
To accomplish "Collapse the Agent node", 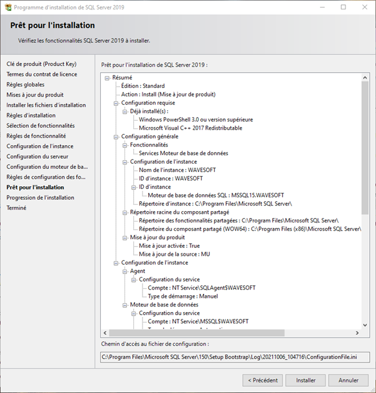I will coord(125,272).
